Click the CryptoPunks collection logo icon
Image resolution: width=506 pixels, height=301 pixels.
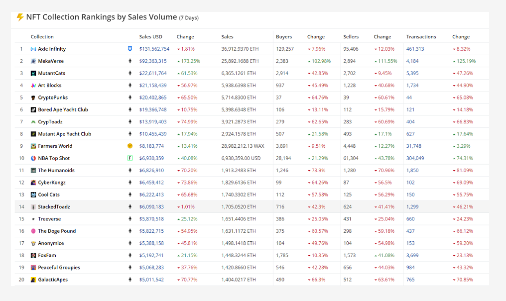33,98
